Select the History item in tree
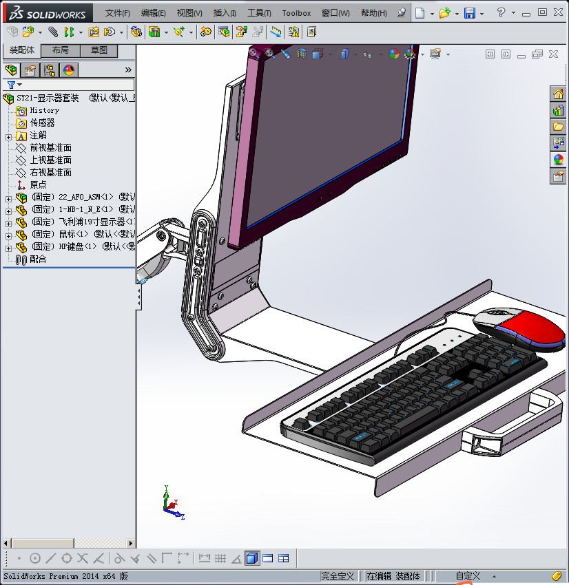This screenshot has height=585, width=569. tap(44, 110)
